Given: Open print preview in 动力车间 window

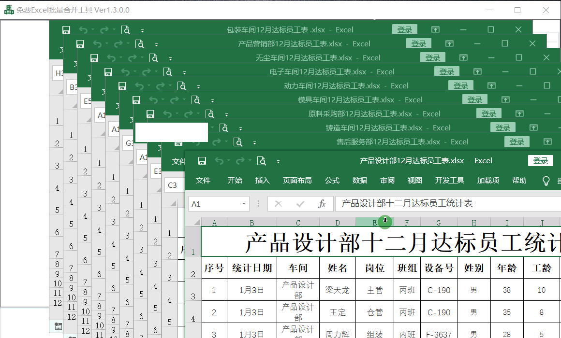Looking at the screenshot, I should tap(182, 86).
